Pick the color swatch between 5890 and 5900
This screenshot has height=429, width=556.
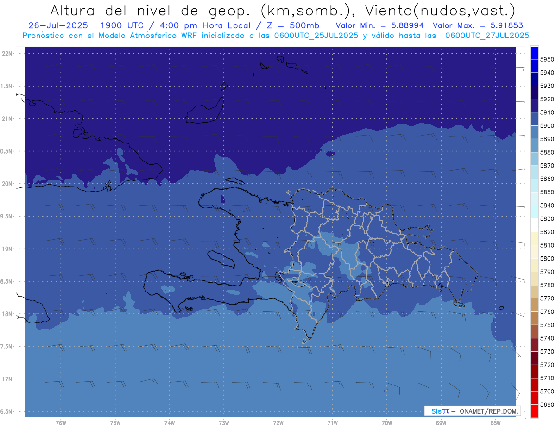(534, 132)
